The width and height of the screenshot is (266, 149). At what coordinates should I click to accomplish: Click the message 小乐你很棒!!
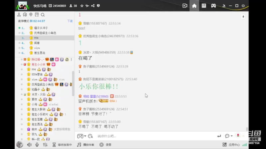[98, 86]
